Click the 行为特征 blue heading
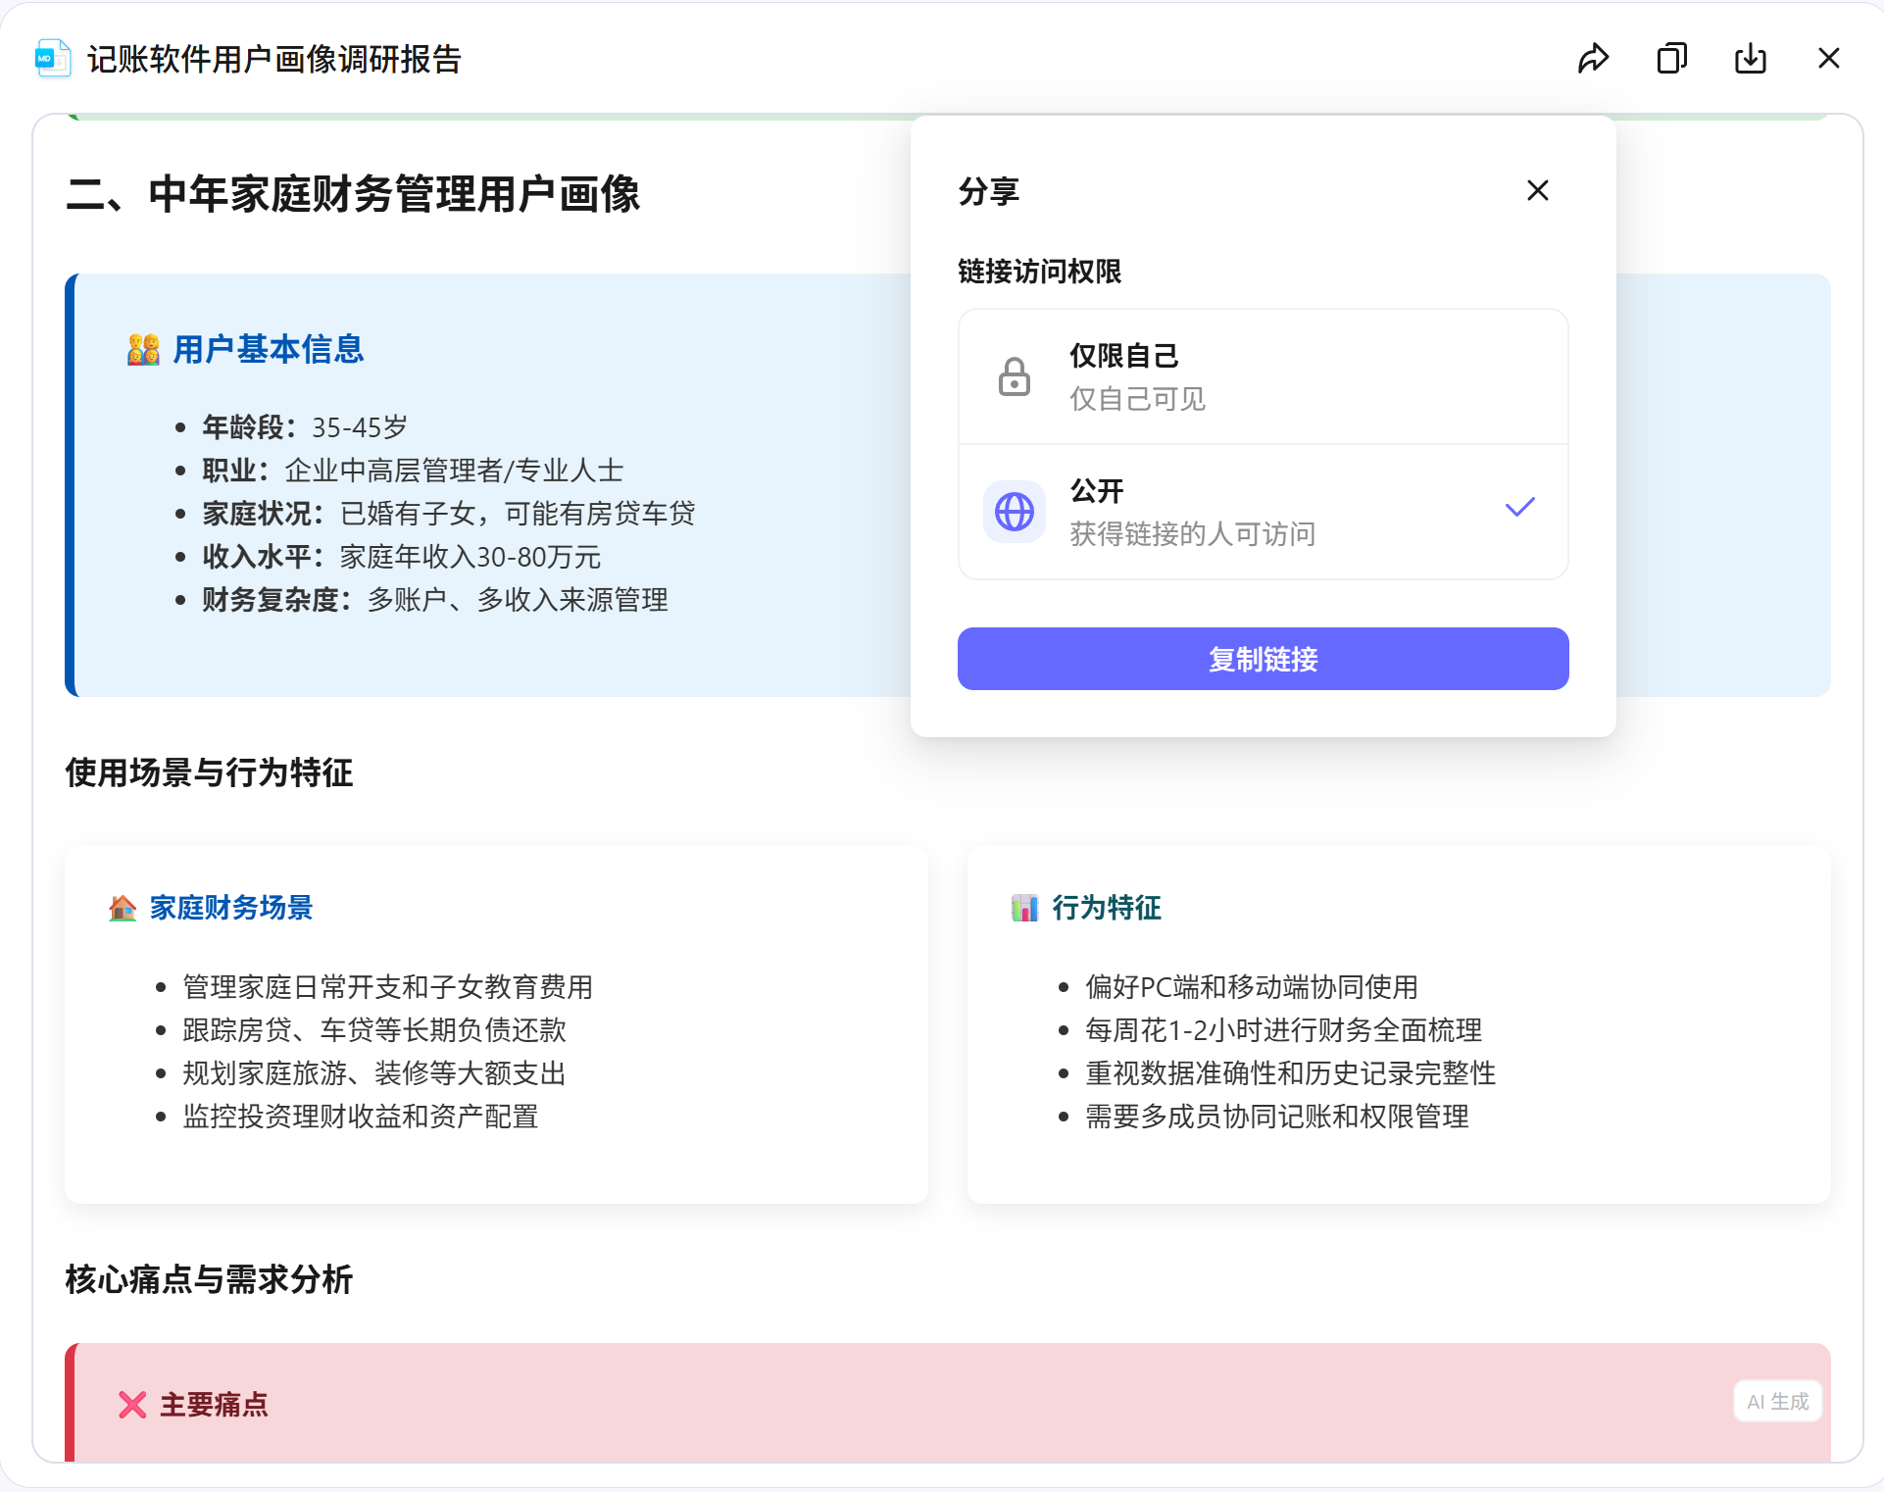This screenshot has height=1492, width=1884. point(1106,908)
